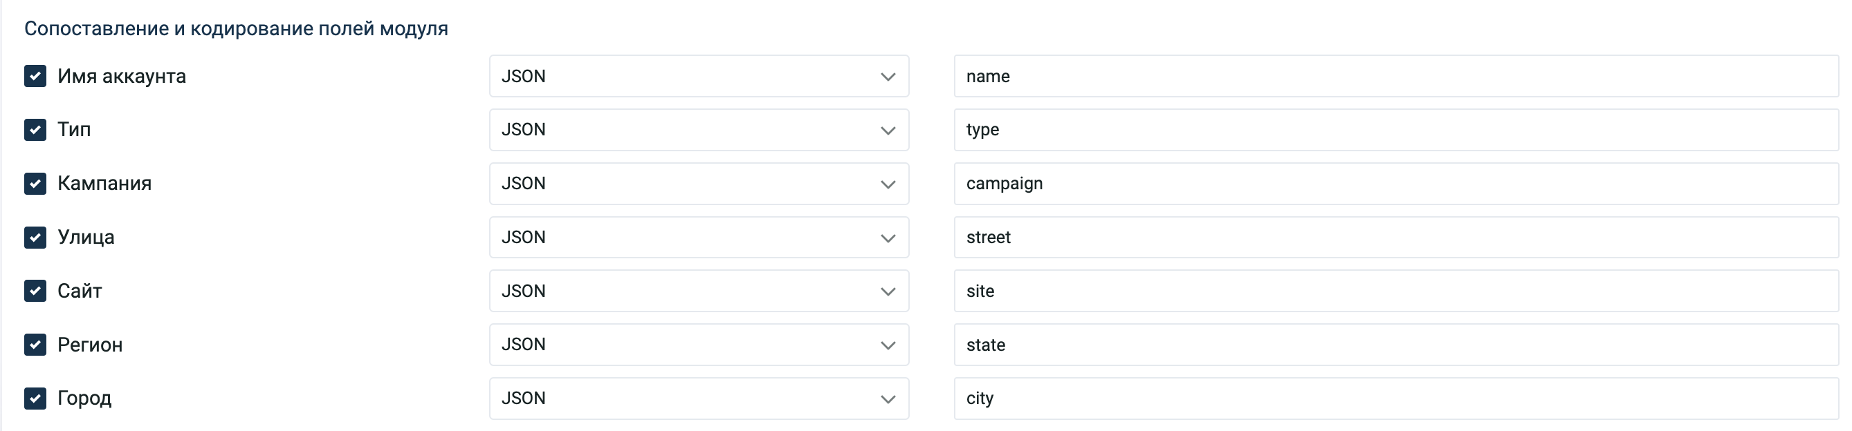Click the Кампания label text

[104, 184]
